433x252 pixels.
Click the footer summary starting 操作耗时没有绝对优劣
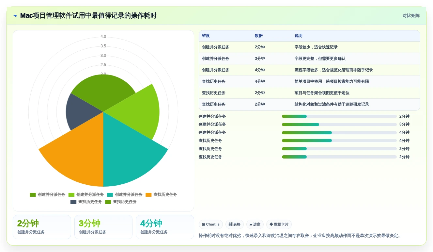tap(301, 236)
